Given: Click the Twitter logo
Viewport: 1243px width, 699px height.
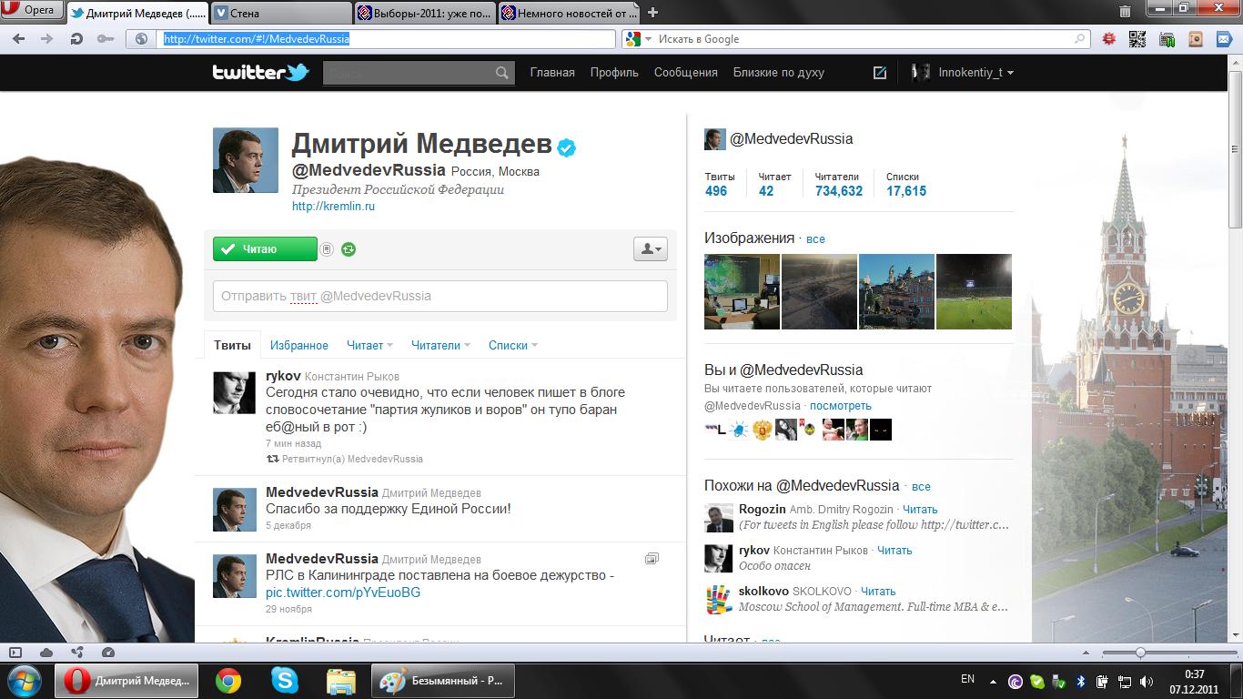Looking at the screenshot, I should pos(261,73).
